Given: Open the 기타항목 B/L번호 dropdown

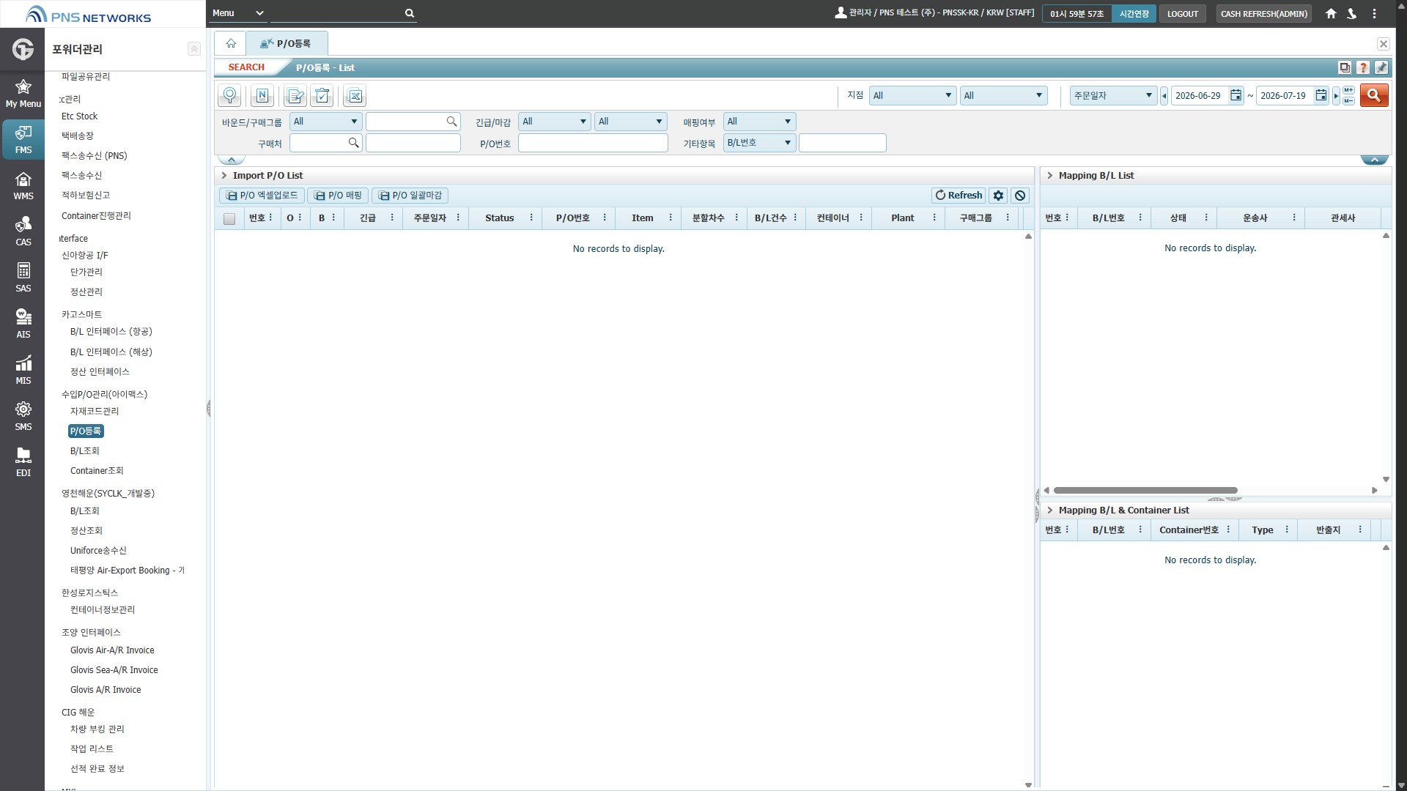Looking at the screenshot, I should click(x=759, y=143).
